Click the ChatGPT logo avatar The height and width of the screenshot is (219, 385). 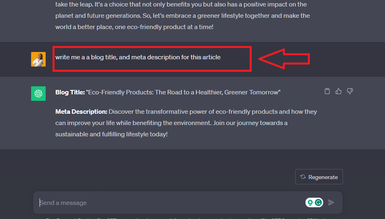[x=38, y=94]
